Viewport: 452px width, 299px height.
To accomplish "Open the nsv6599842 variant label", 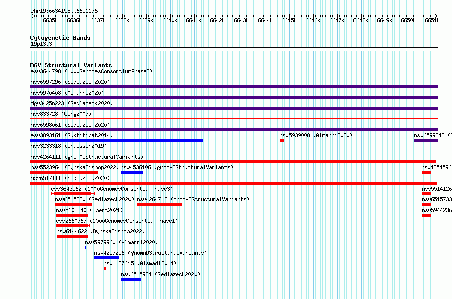I will [x=433, y=135].
